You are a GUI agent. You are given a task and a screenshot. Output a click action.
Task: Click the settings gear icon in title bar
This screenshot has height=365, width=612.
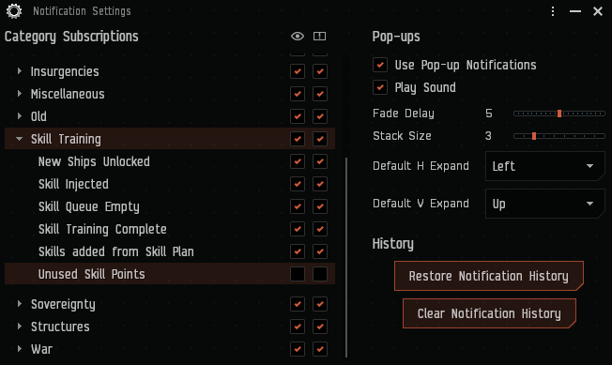(x=14, y=11)
